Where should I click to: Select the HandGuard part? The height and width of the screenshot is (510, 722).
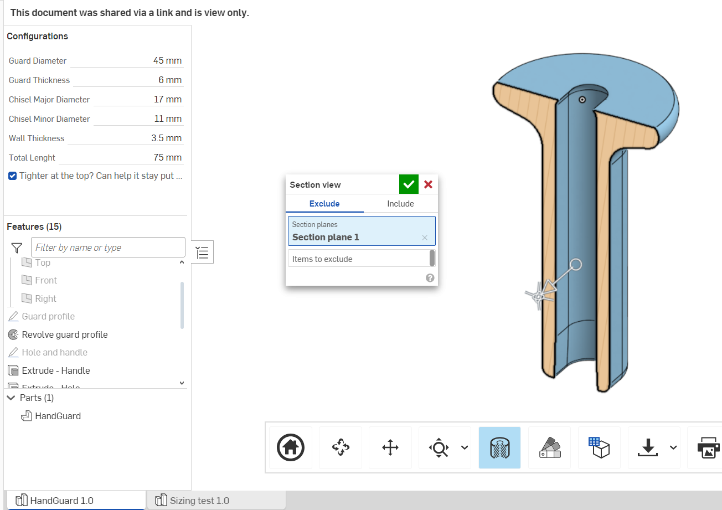[x=58, y=416]
